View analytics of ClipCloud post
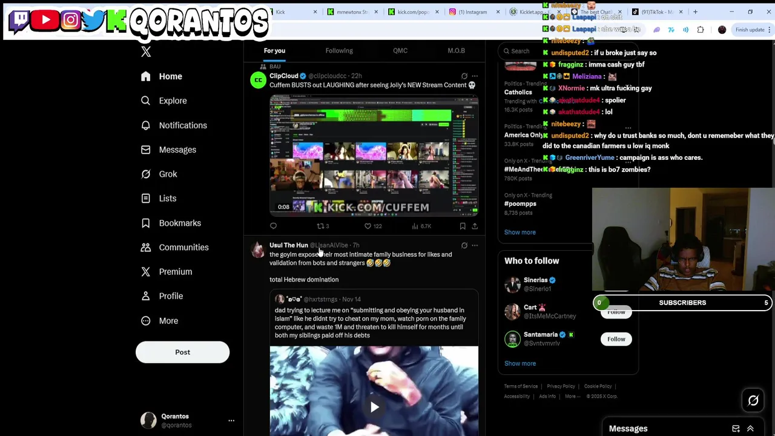 pyautogui.click(x=421, y=226)
